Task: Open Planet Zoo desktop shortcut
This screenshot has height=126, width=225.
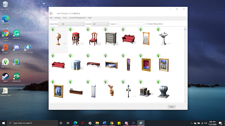Action: click(17, 77)
